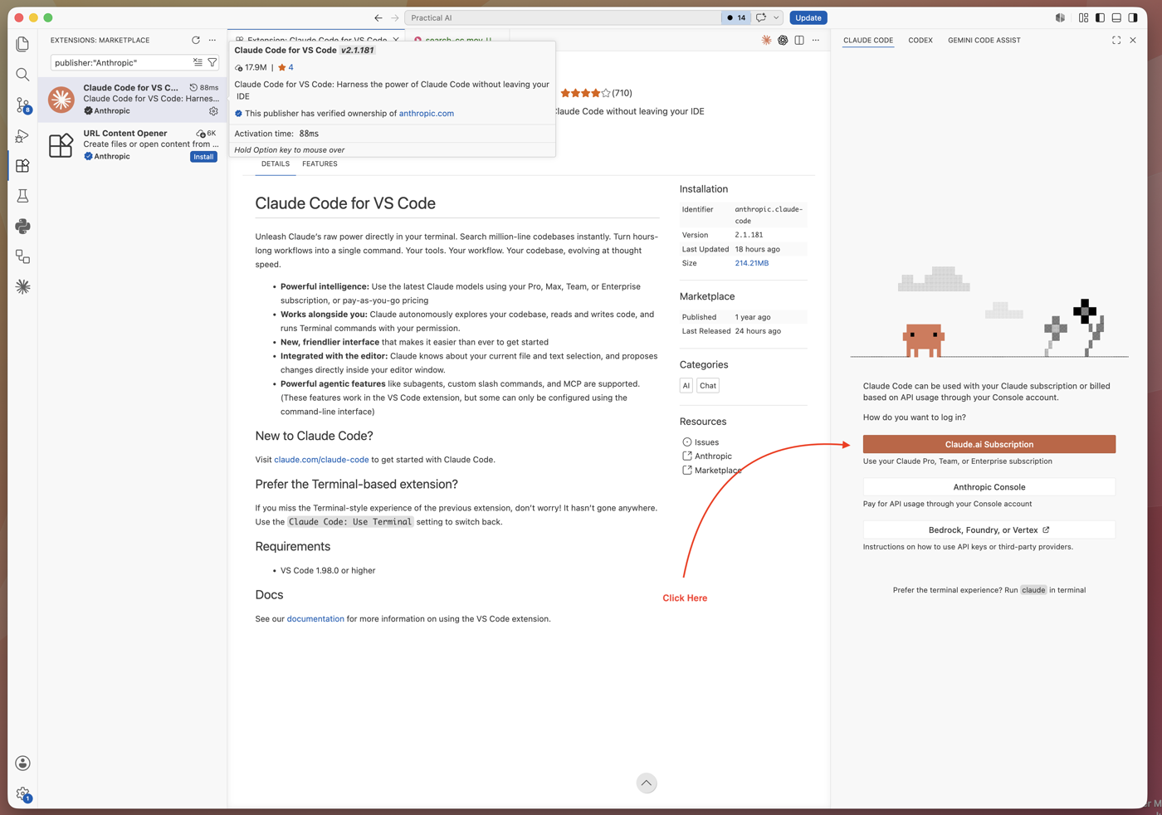The width and height of the screenshot is (1162, 815).
Task: Go back using the navigation arrow
Action: click(378, 17)
